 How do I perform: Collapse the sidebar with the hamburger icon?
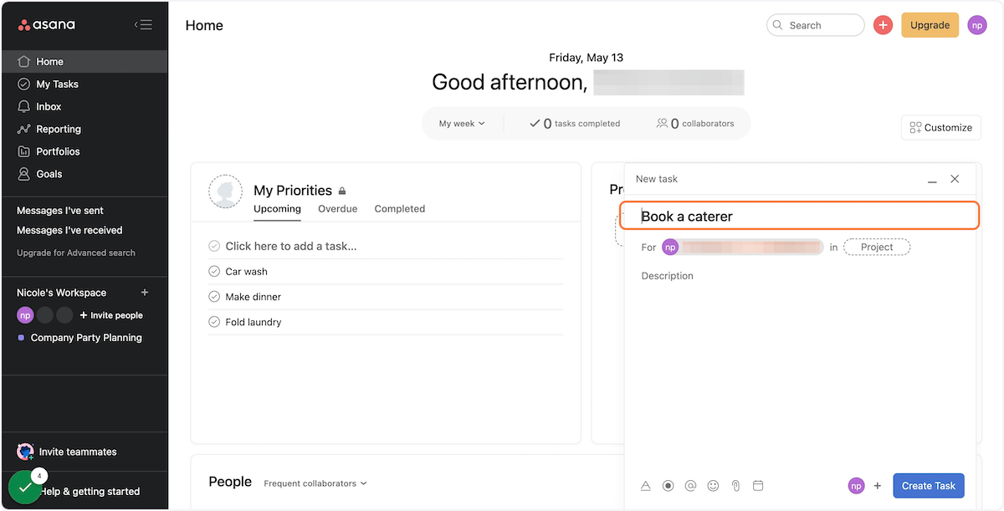[143, 25]
